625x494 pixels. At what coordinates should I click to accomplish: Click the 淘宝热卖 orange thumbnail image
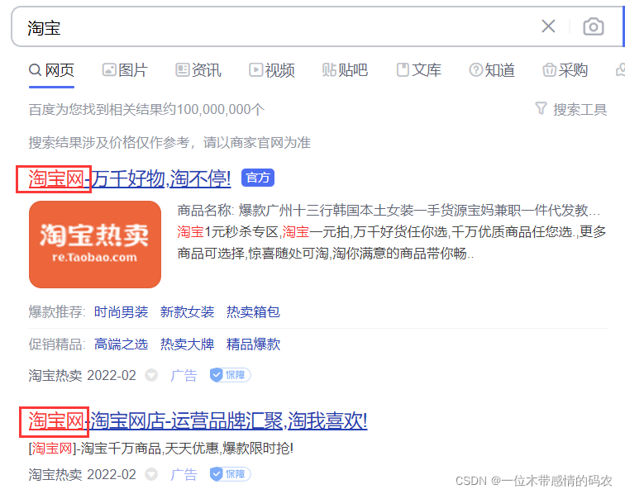point(95,245)
